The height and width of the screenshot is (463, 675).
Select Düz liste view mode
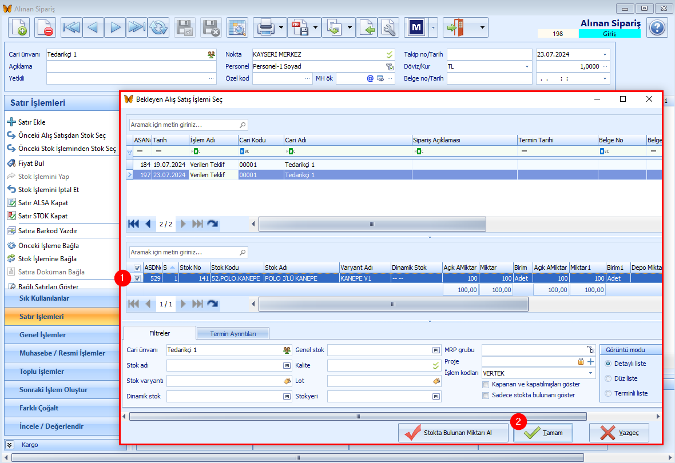608,378
